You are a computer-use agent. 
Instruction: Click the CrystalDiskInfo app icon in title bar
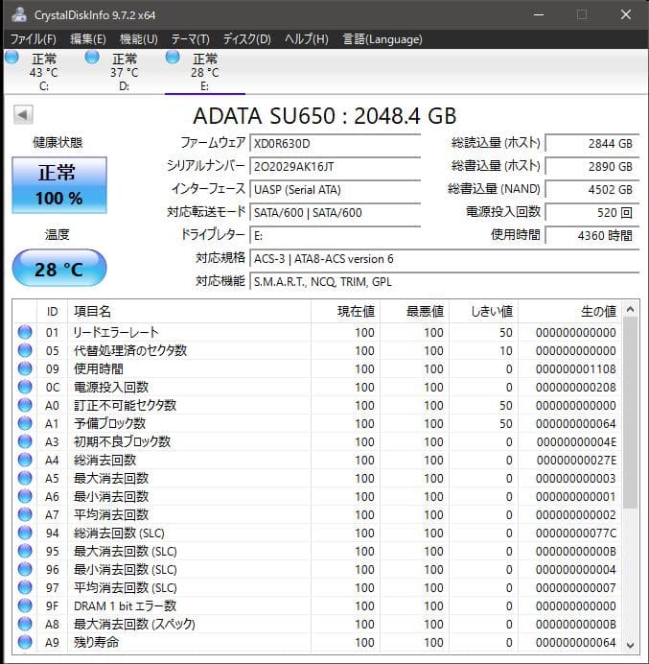click(18, 14)
